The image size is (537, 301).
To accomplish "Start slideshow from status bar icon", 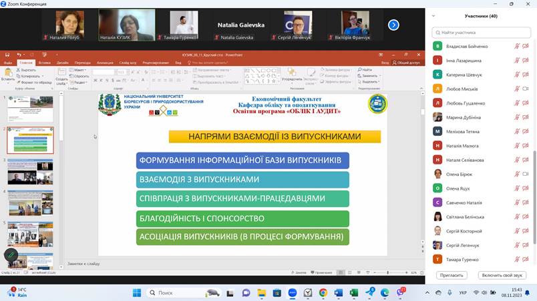I will pos(367,272).
